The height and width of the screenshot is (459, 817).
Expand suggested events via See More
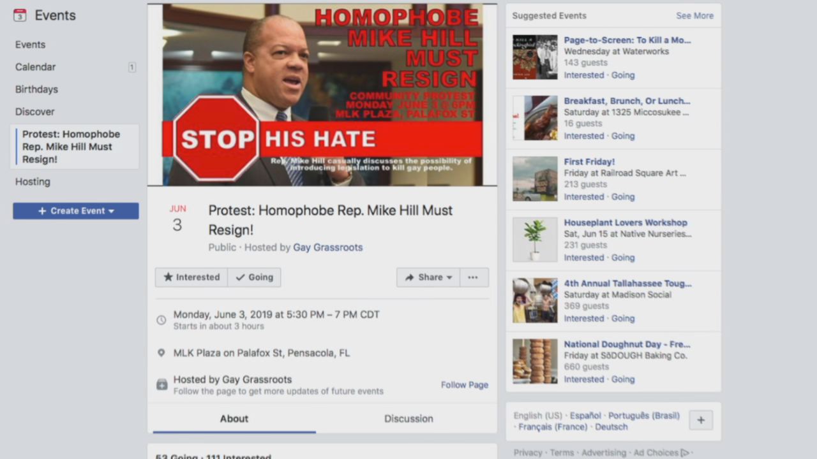click(x=694, y=16)
